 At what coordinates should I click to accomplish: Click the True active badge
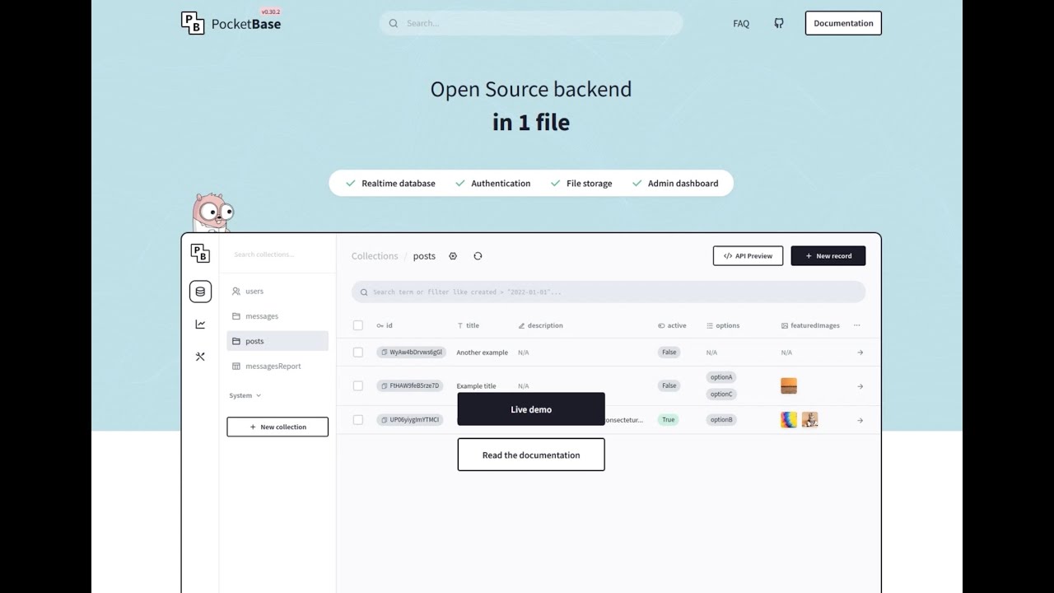669,420
